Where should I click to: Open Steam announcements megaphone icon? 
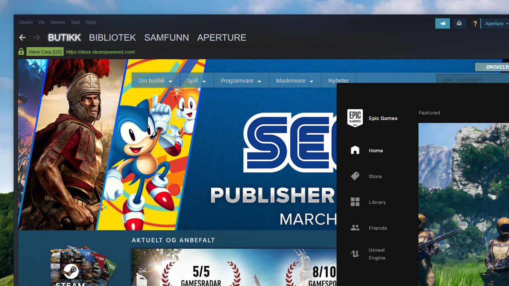443,23
